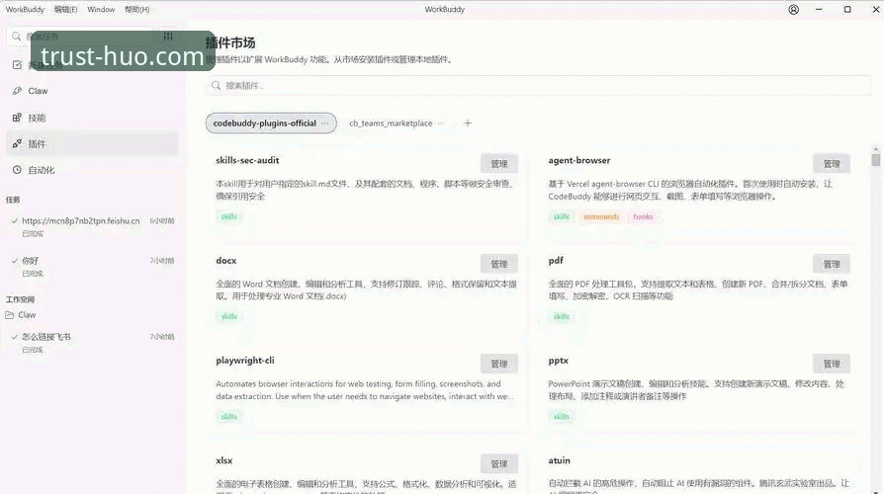Select 插件 in sidebar
The image size is (884, 494).
click(x=92, y=143)
